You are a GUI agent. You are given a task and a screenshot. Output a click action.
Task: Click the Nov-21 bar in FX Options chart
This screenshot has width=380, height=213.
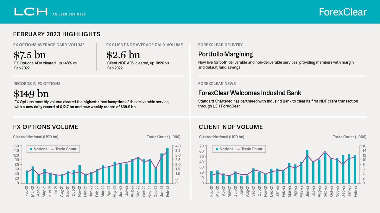point(79,174)
